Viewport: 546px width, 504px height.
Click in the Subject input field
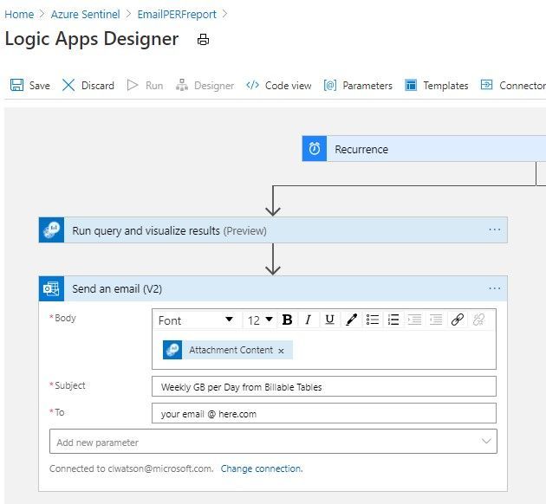click(324, 386)
